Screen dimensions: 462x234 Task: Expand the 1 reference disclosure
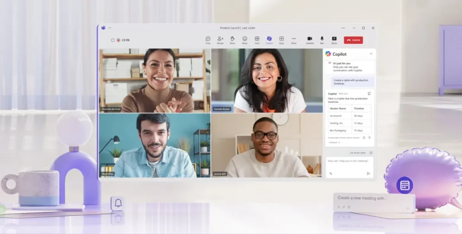(334, 142)
